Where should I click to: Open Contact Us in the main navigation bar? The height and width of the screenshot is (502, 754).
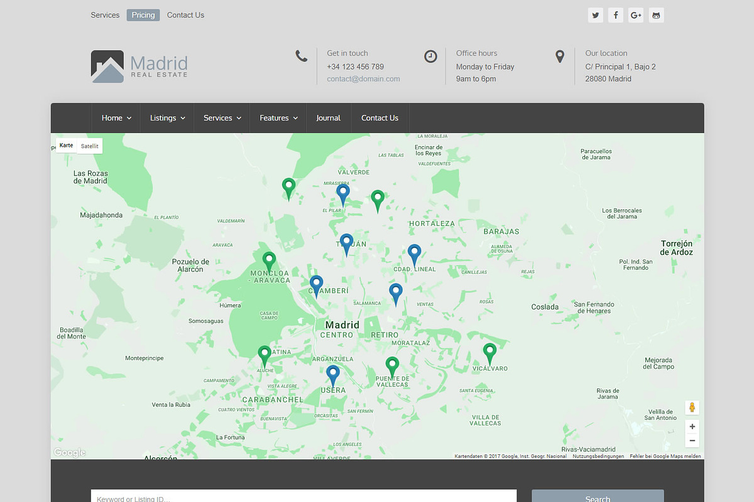380,118
